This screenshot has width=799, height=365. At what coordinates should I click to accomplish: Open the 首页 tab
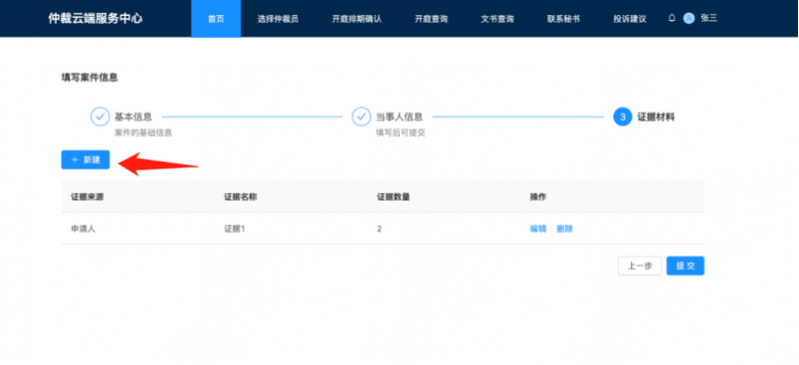point(216,19)
